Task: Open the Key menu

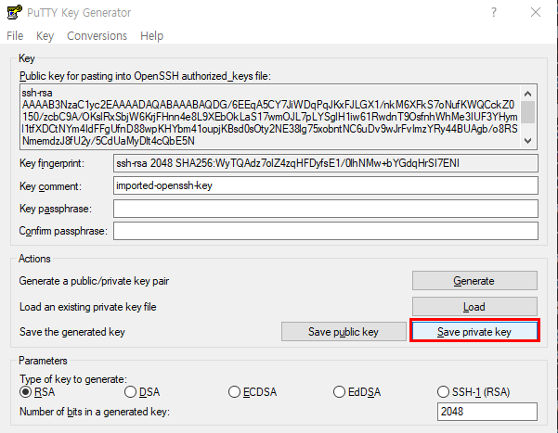Action: (45, 36)
